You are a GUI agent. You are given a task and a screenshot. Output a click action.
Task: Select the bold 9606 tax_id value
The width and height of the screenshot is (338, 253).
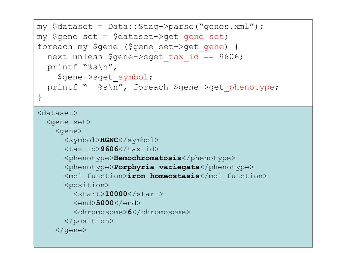pyautogui.click(x=110, y=149)
